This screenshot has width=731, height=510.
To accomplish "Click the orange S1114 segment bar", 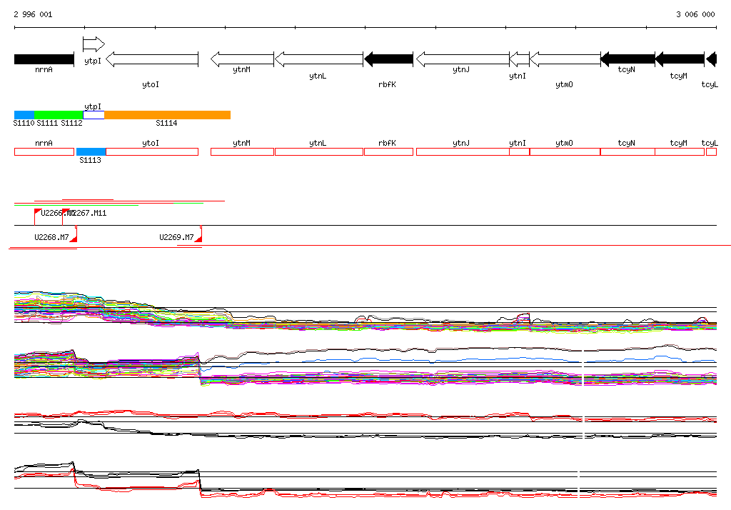I will [167, 115].
